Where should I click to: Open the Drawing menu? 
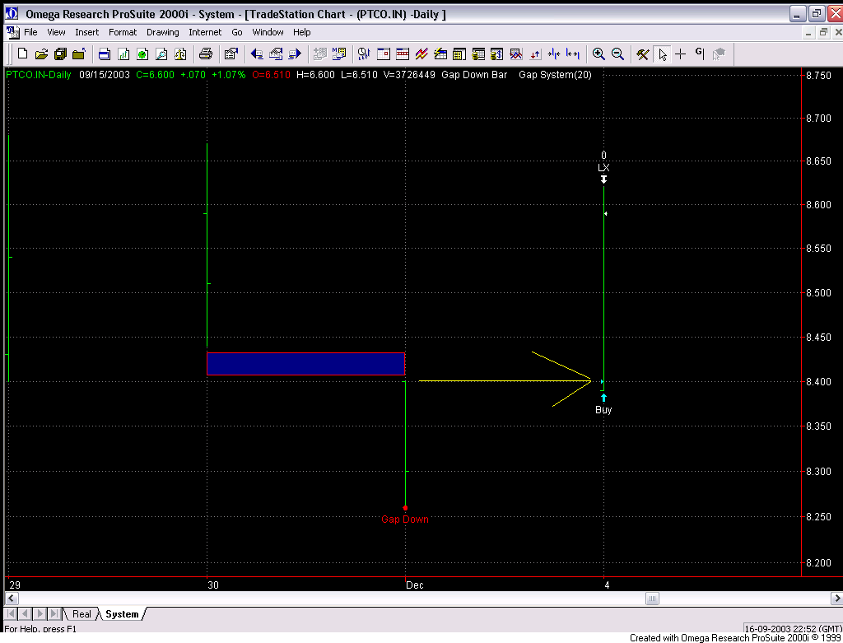pyautogui.click(x=162, y=32)
